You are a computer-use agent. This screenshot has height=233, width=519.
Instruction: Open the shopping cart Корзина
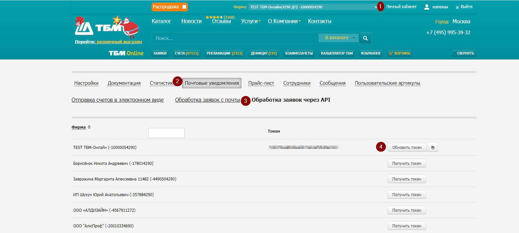(x=399, y=53)
